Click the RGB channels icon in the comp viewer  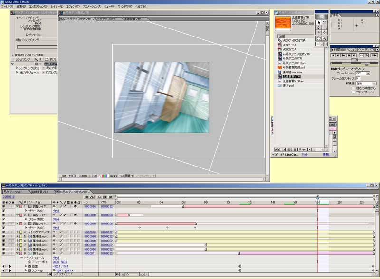(x=104, y=176)
